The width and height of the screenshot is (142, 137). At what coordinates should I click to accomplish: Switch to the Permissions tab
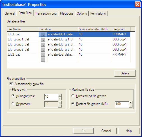pos(98,13)
